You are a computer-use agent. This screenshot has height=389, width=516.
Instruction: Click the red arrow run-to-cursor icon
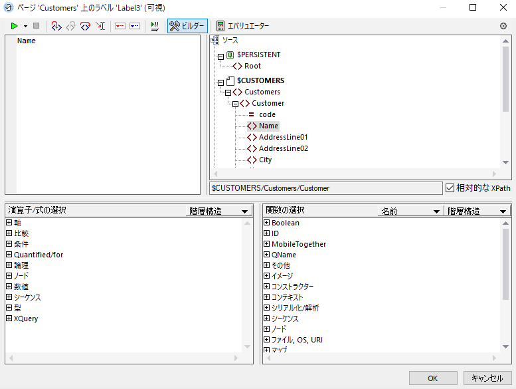[100, 26]
